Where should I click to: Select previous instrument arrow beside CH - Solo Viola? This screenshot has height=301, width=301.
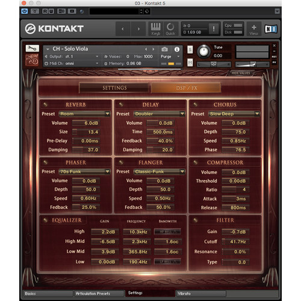coord(146,49)
